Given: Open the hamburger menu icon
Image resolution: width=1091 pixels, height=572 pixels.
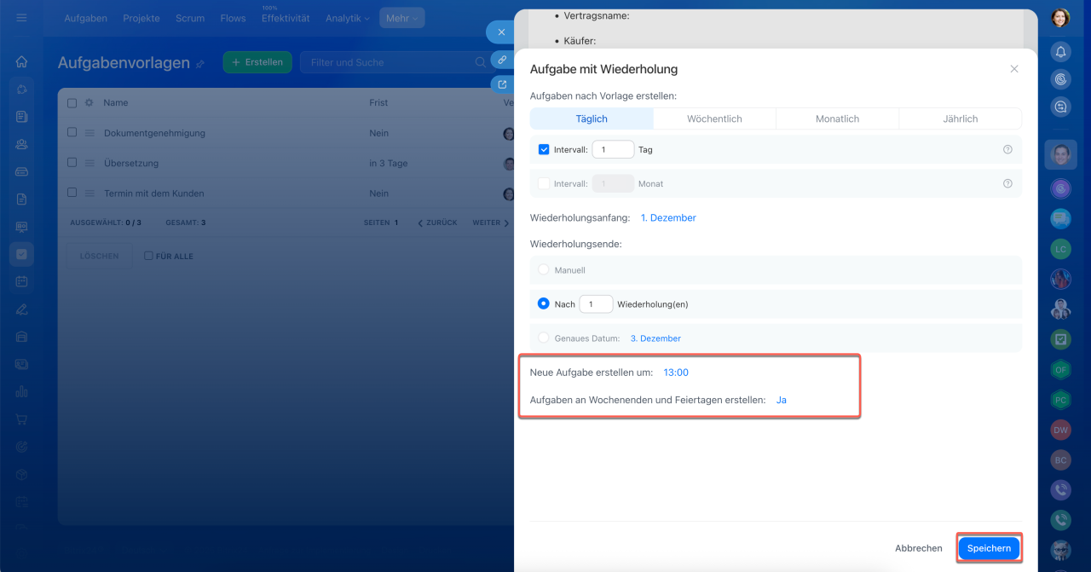Looking at the screenshot, I should (x=21, y=18).
